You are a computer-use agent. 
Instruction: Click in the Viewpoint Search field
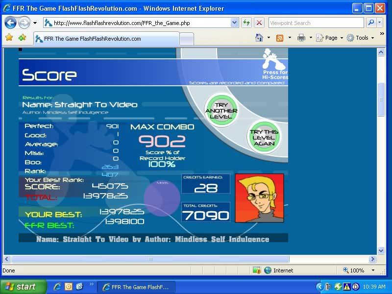coord(315,23)
